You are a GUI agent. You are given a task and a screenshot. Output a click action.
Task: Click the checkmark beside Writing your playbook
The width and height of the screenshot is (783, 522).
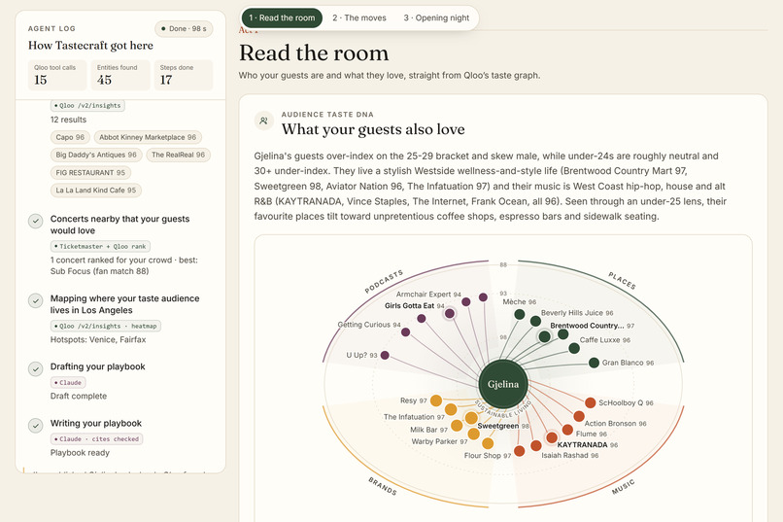point(35,425)
